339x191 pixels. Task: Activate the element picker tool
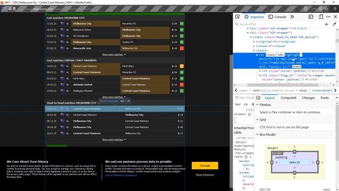(x=237, y=17)
